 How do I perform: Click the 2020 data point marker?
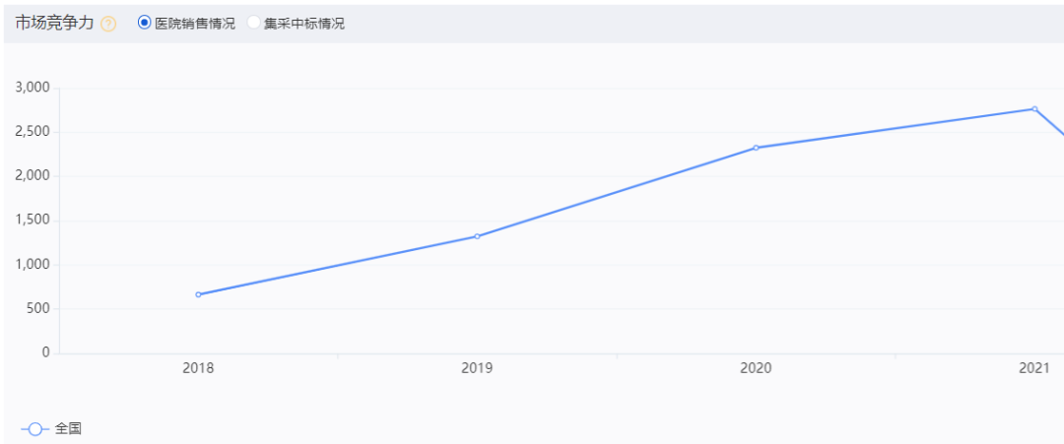click(756, 148)
